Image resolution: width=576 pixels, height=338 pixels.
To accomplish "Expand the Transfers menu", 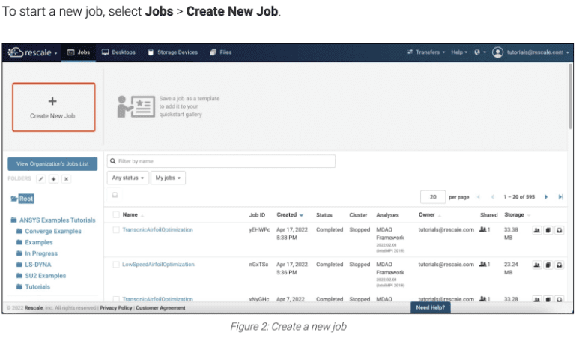I will (425, 52).
